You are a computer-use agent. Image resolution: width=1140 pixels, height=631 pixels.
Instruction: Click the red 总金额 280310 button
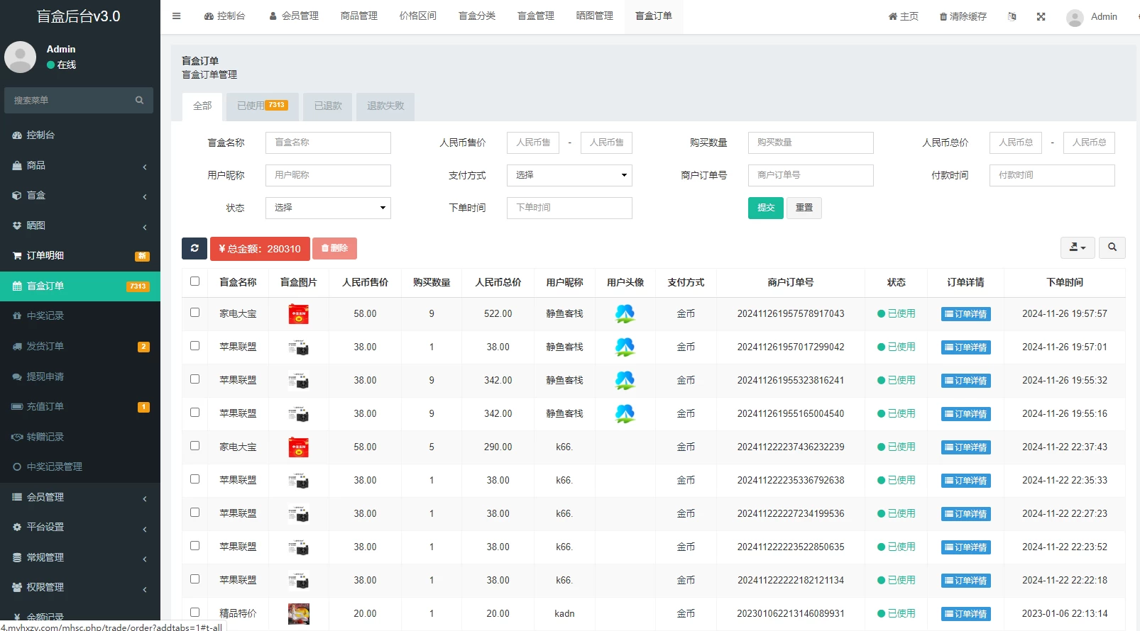tap(260, 249)
